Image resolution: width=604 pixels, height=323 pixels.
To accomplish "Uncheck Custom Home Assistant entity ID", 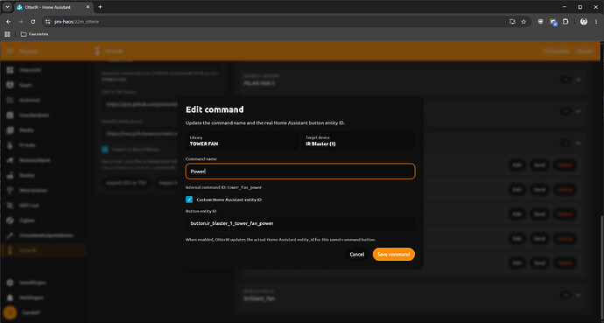I will click(189, 200).
